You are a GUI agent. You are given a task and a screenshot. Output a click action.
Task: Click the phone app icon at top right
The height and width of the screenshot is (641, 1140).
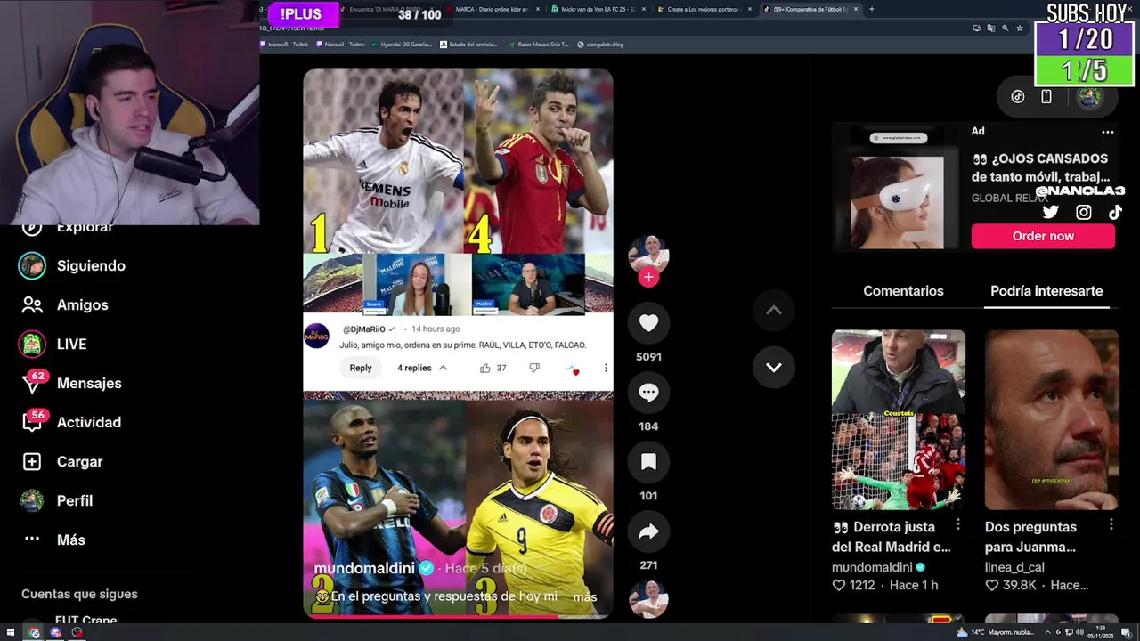pos(1046,97)
